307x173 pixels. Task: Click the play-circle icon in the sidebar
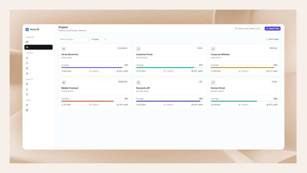coord(27,68)
